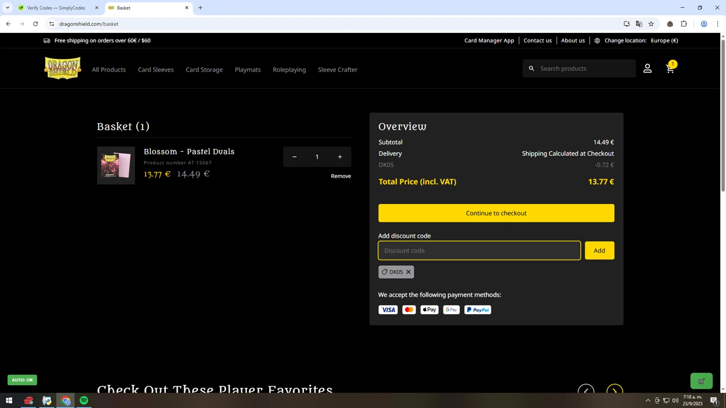
Task: Open the install app icon in address bar
Action: click(x=627, y=24)
